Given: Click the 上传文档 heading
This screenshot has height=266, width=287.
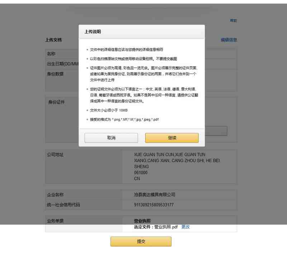Looking at the screenshot, I should coord(53,40).
